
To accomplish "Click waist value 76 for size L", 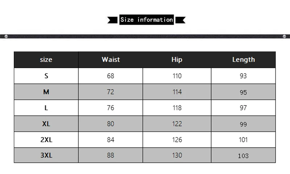I will (111, 108).
